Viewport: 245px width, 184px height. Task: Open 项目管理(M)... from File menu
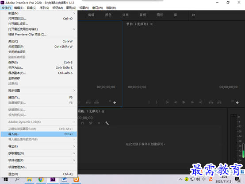(39, 167)
